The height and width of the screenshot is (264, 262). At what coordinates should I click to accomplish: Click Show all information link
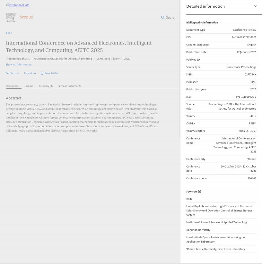(x=19, y=65)
